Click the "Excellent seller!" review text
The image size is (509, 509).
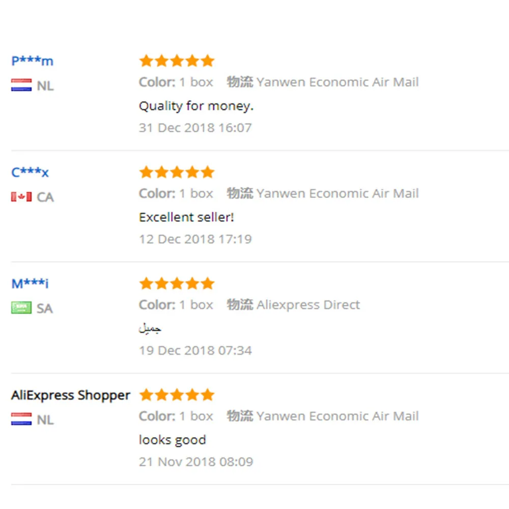point(186,217)
